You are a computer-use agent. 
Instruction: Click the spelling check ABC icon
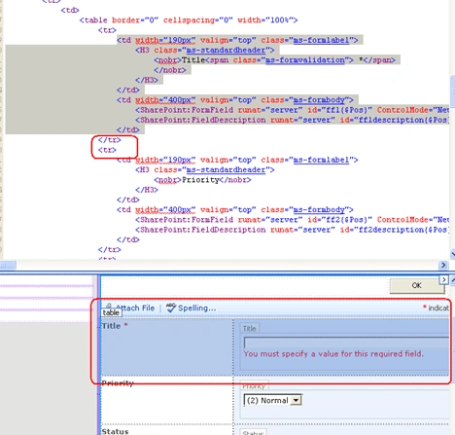point(171,308)
